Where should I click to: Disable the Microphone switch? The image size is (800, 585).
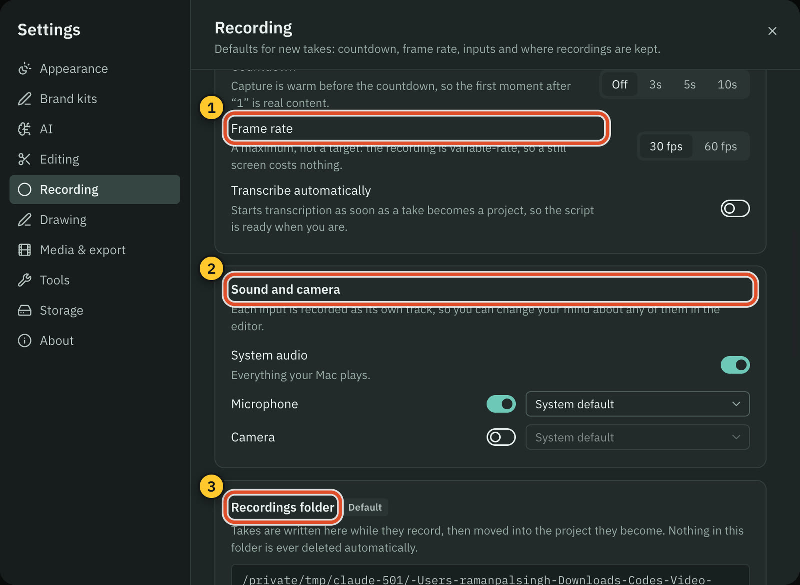click(501, 404)
